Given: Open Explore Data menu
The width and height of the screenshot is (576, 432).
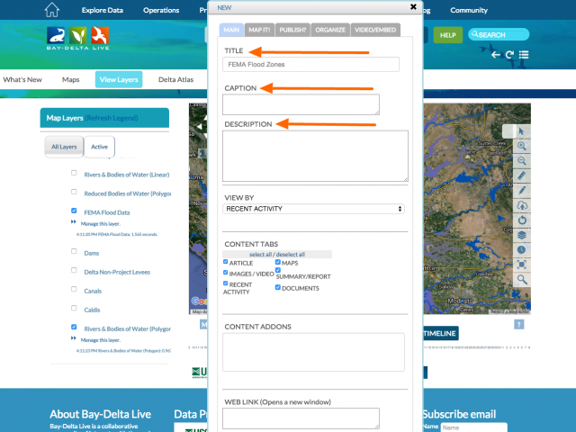Looking at the screenshot, I should 102,10.
